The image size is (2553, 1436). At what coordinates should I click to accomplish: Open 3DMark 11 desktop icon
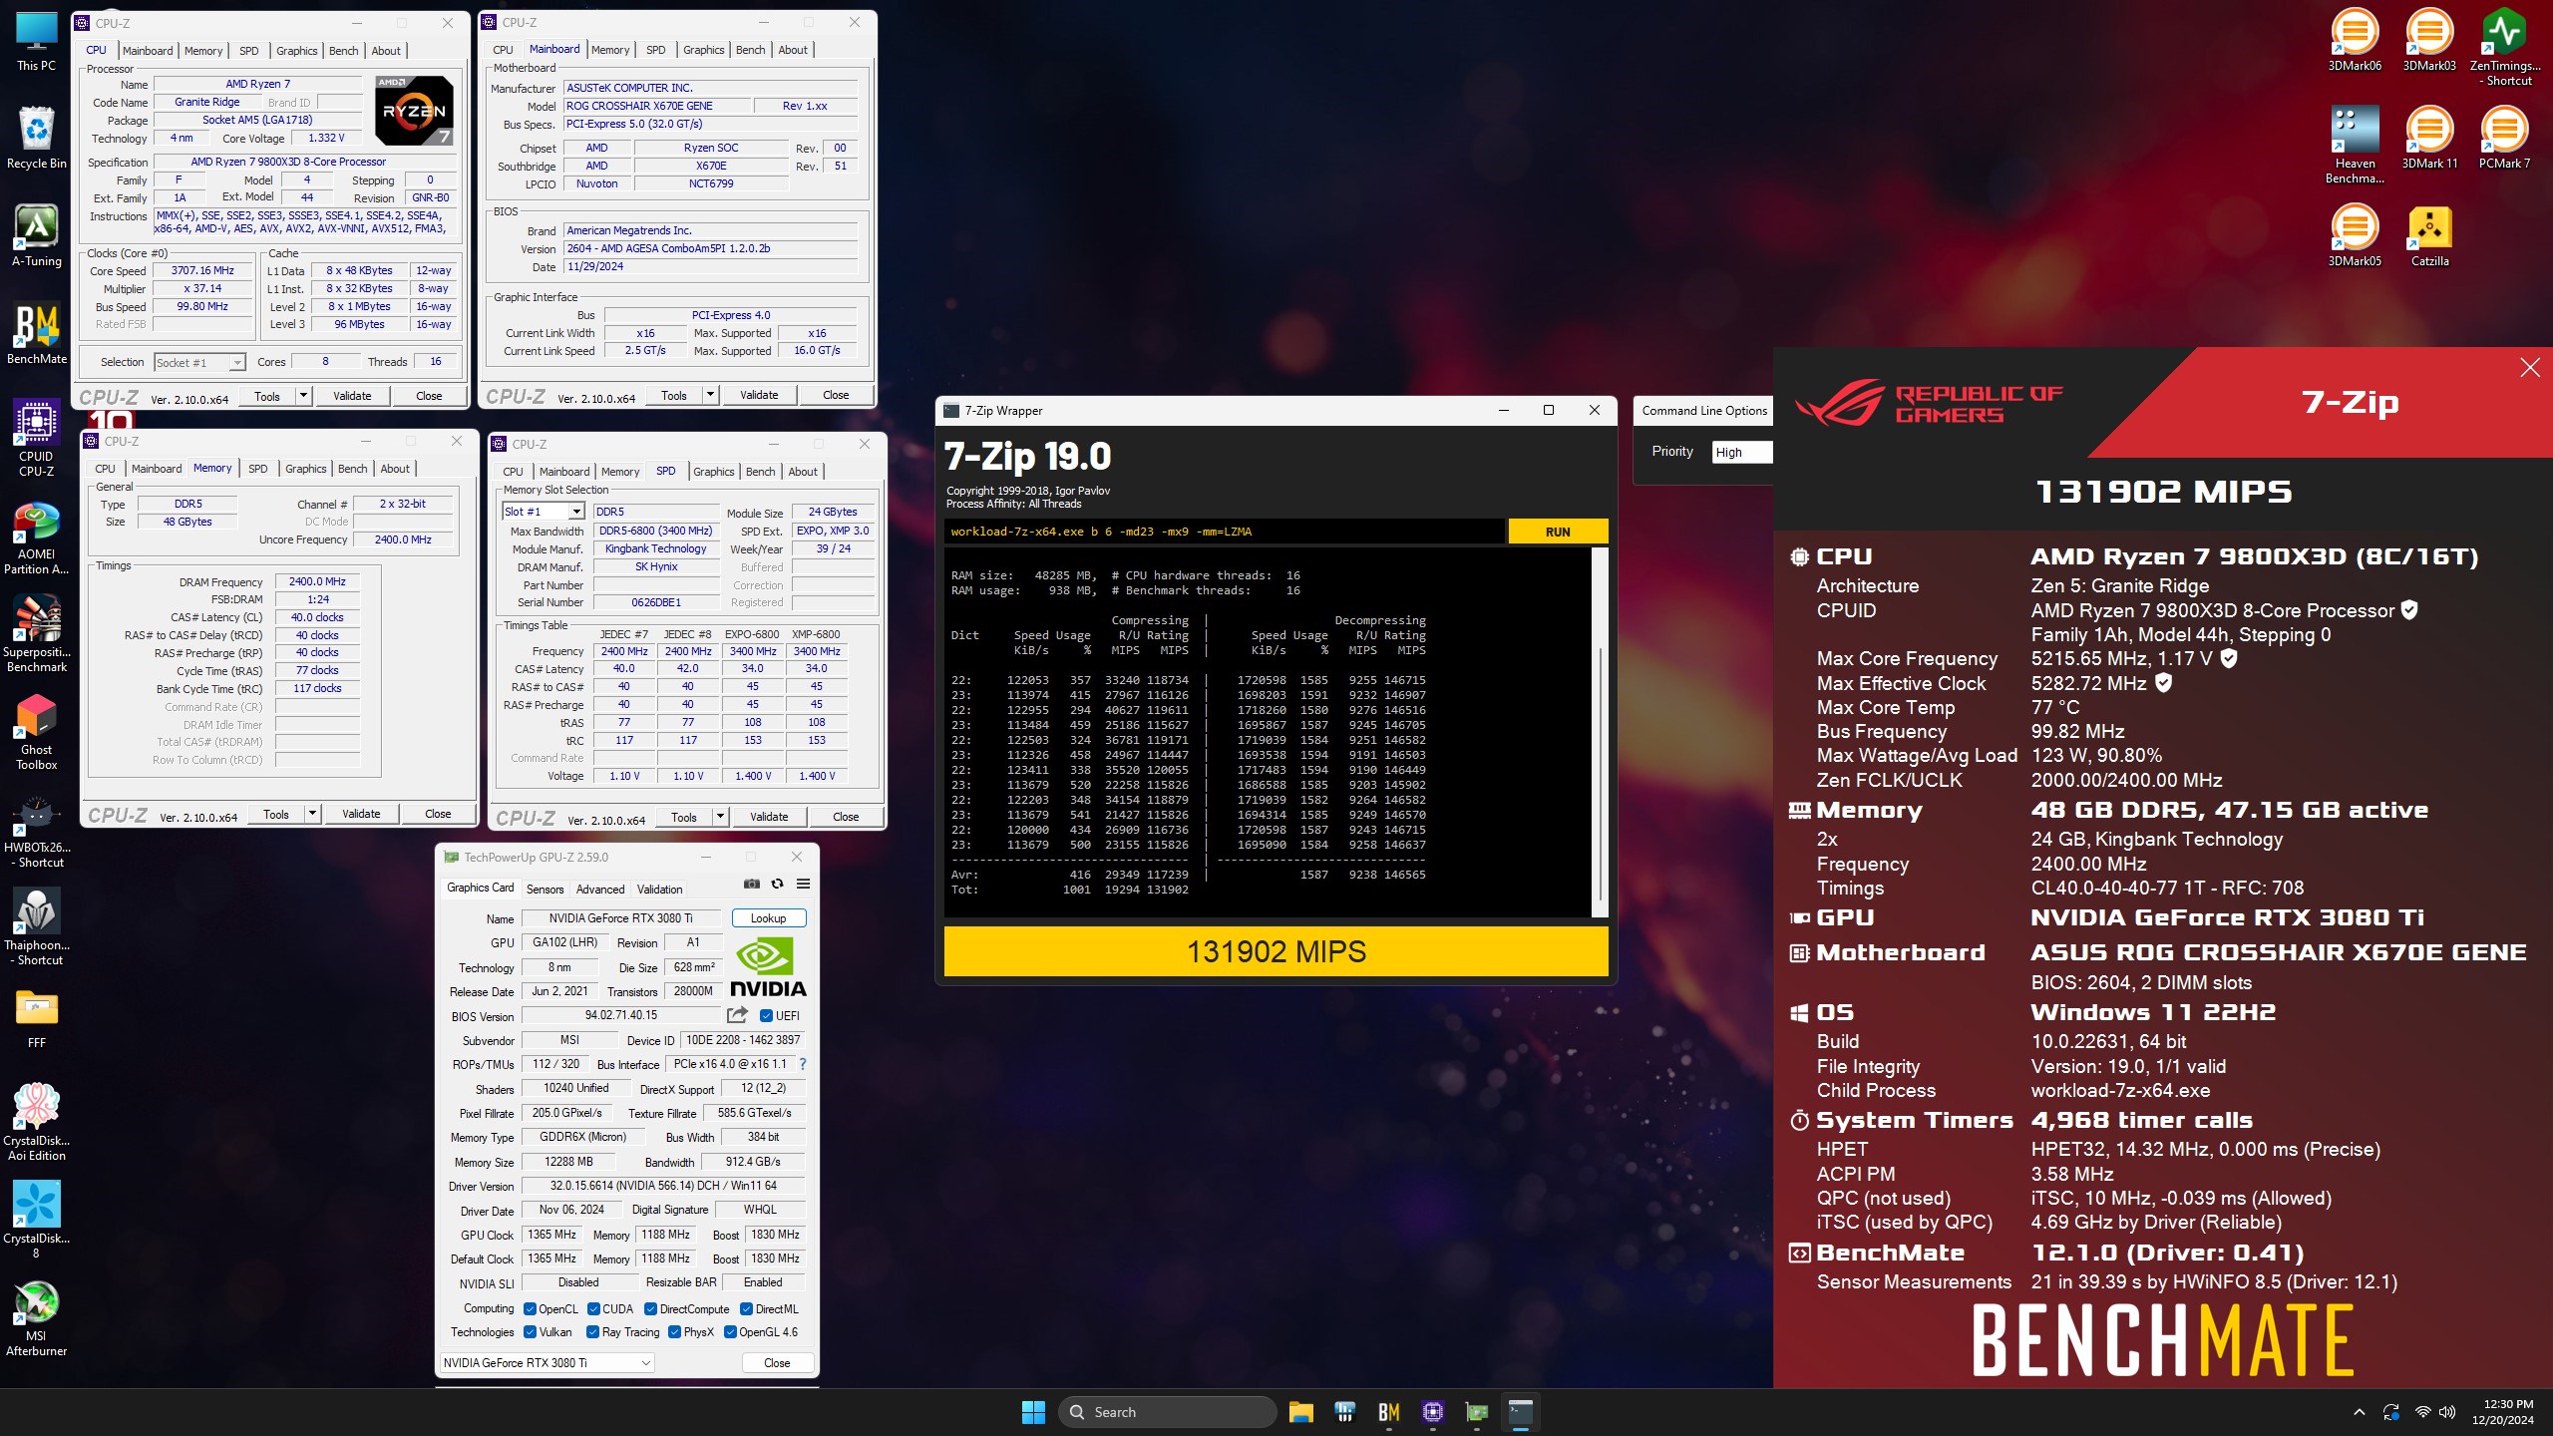(2429, 139)
